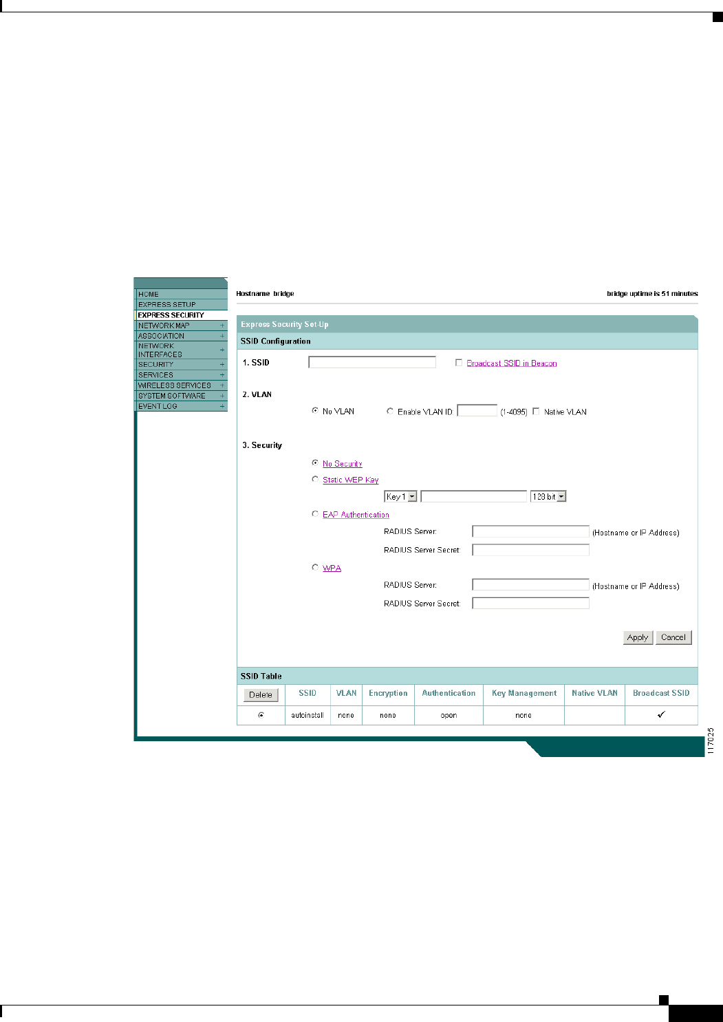Tick the Native VLAN checkbox

536,412
